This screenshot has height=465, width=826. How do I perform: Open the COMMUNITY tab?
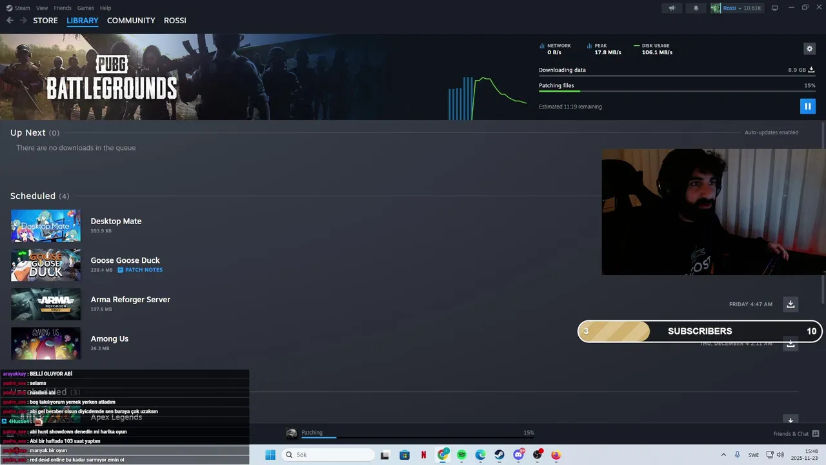[x=131, y=21]
